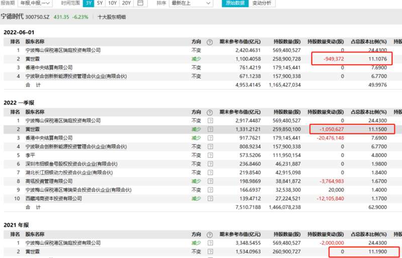Screen dimensions: 402x258
Task: Open question icon in 深圳市招银叁号 row
Action: tap(210, 164)
